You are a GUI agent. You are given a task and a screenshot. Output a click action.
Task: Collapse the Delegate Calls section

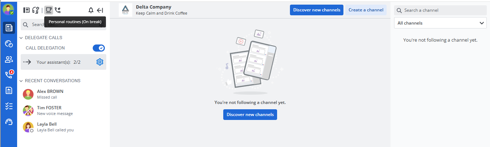point(21,38)
